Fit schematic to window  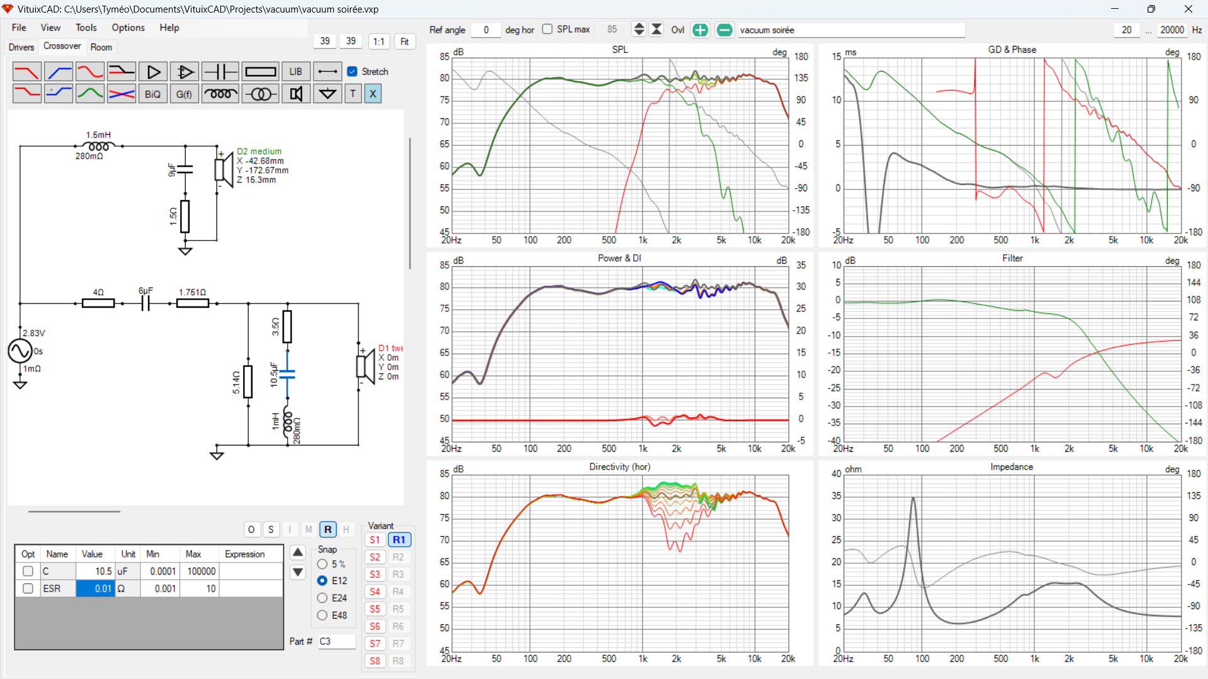[405, 42]
